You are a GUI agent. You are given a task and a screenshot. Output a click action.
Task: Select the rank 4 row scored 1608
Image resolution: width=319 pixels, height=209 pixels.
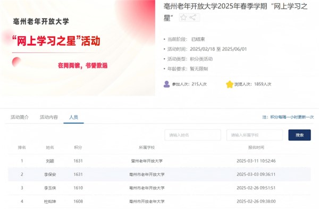(159, 201)
